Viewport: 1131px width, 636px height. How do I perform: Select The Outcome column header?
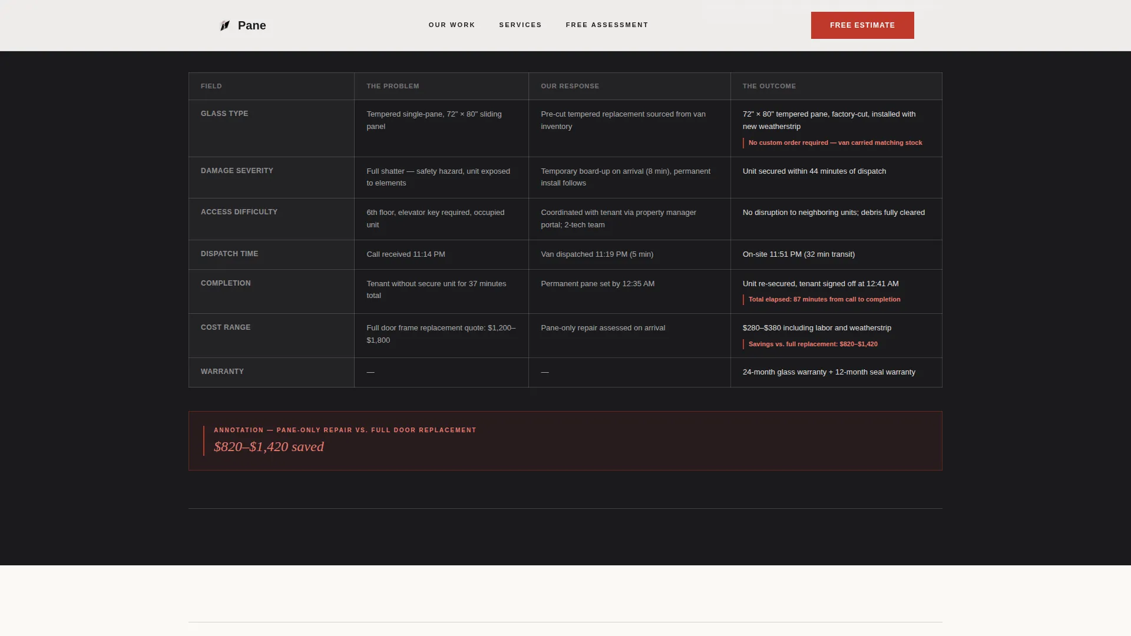click(x=769, y=86)
